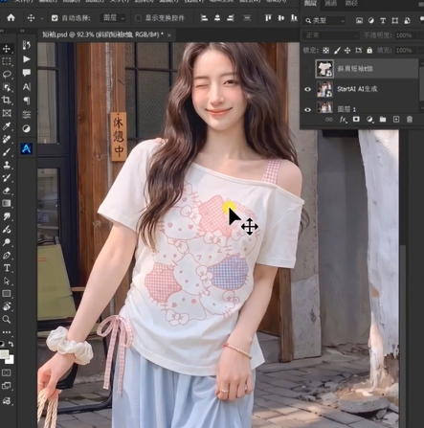
Task: Select the Eyedropper tool
Action: coord(7,126)
